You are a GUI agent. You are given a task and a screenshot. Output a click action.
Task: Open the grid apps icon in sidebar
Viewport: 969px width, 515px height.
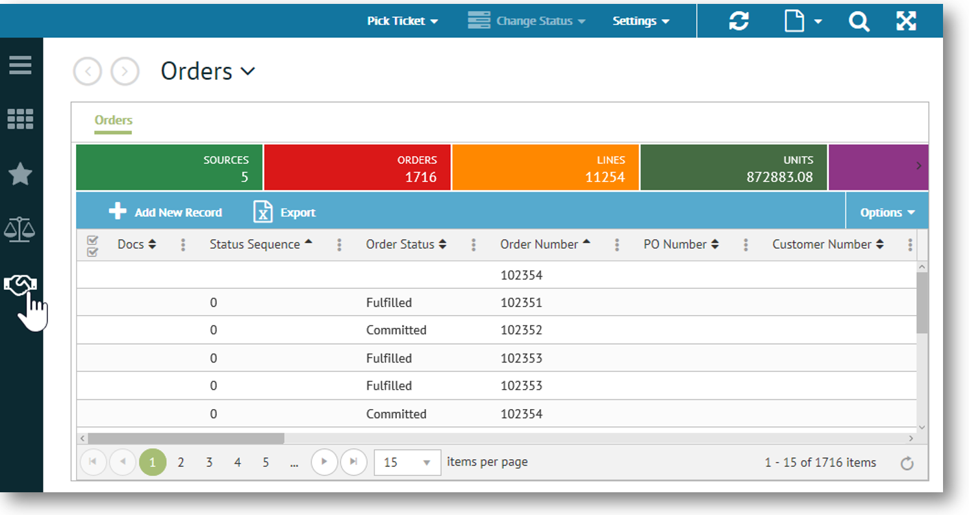20,119
